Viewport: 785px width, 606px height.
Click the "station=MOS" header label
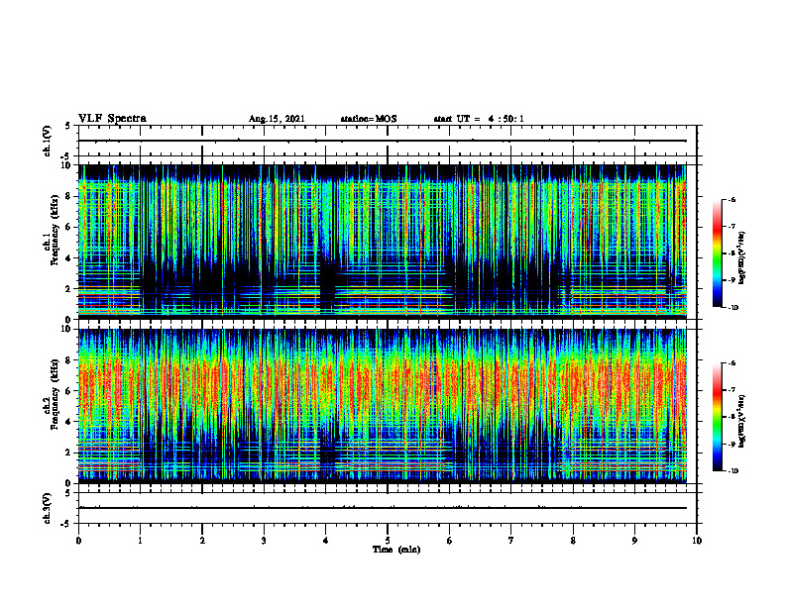pyautogui.click(x=369, y=119)
